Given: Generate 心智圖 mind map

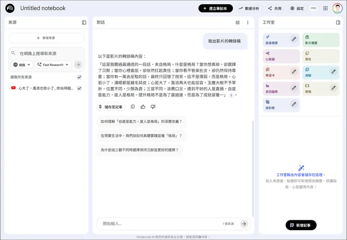Looking at the screenshot, I should pos(281,56).
